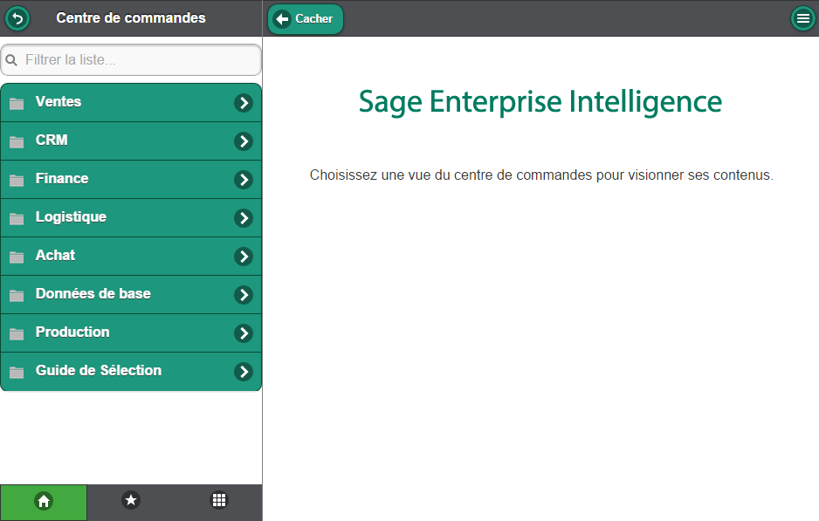This screenshot has width=819, height=521.
Task: Click the back arrow icon in header
Action: tap(17, 18)
